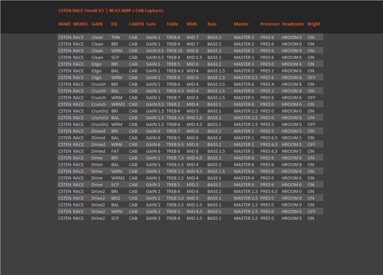This screenshot has height=275, width=383.
Task: Click OFF in the Crunch2 WRM row
Action: point(312,124)
